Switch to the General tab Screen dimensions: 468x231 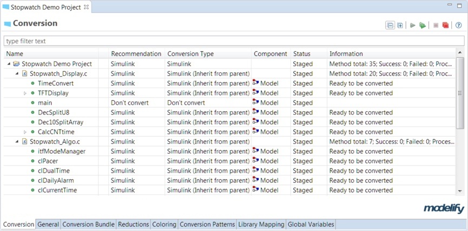48,225
